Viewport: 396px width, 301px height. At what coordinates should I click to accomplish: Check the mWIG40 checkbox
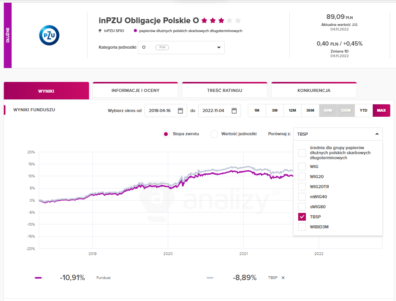tap(302, 197)
